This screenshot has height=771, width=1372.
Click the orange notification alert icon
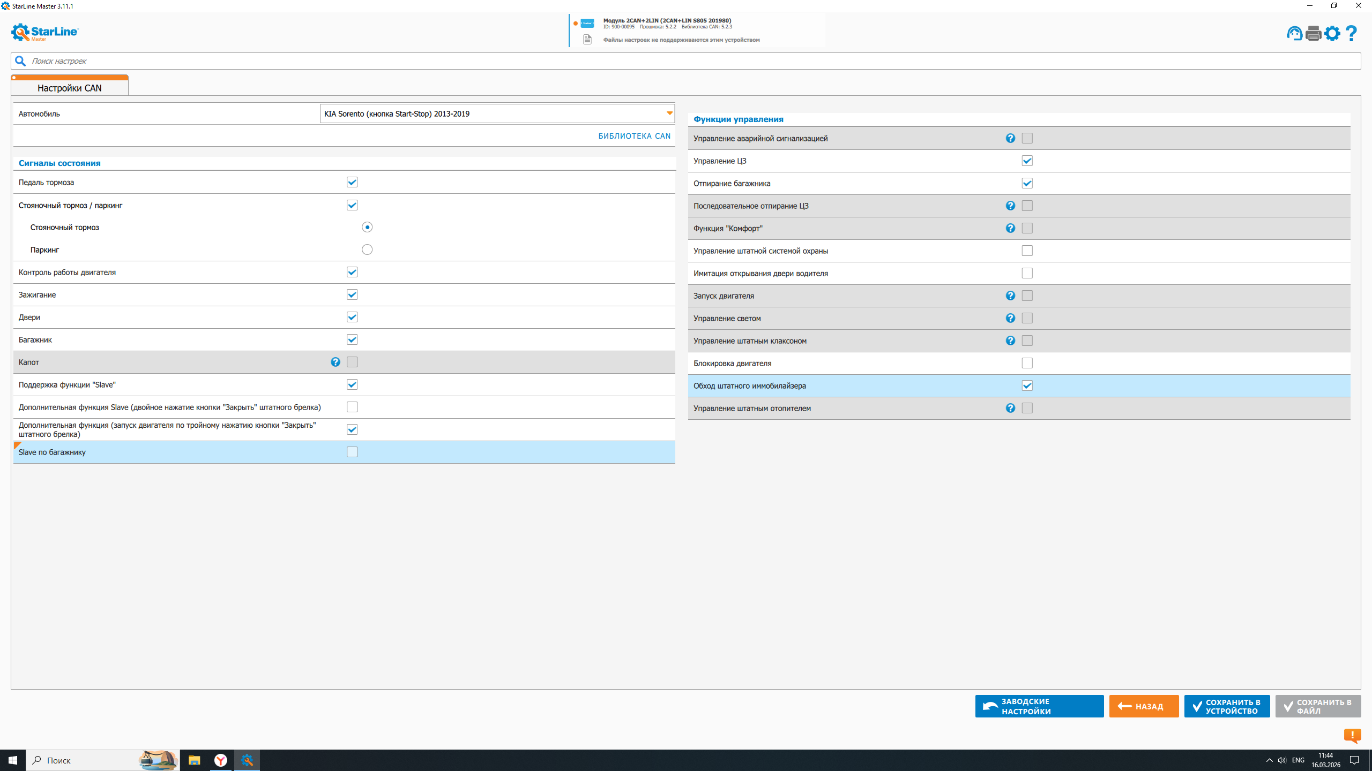(1352, 736)
